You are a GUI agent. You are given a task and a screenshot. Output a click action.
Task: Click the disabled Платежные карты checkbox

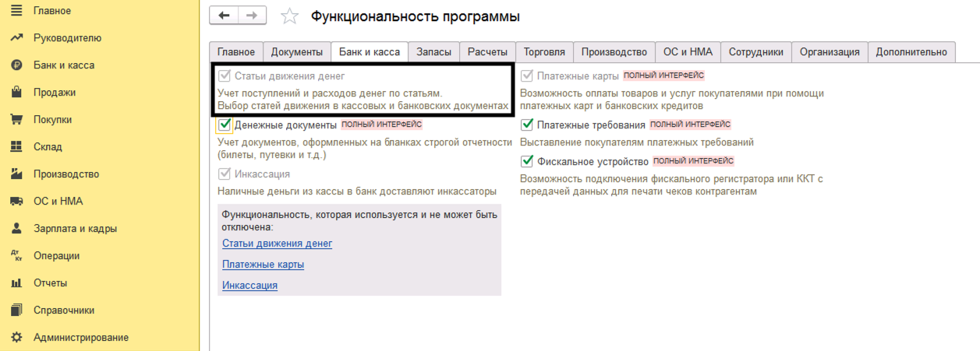[x=528, y=76]
